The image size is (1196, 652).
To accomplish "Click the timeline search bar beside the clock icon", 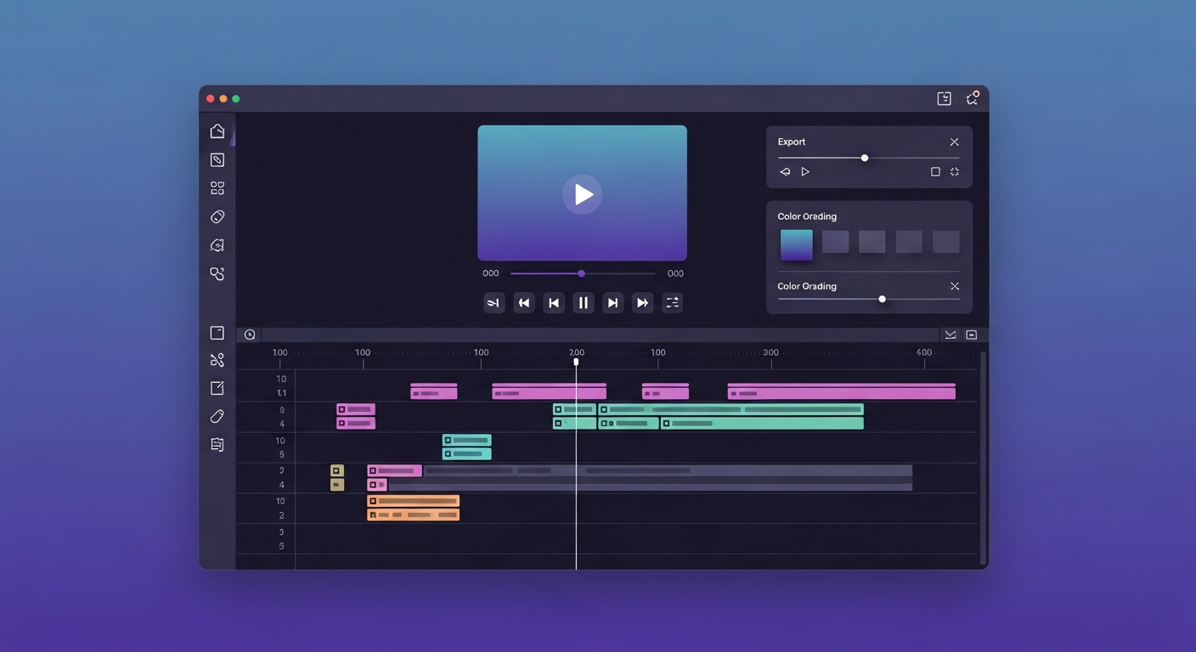I will [599, 334].
